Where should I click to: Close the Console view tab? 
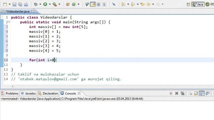pyautogui.click(x=79, y=93)
